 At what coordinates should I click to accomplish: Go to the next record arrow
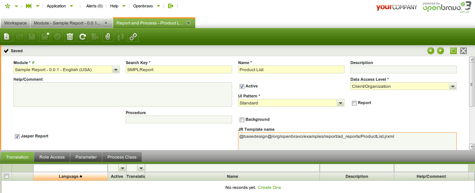click(440, 51)
